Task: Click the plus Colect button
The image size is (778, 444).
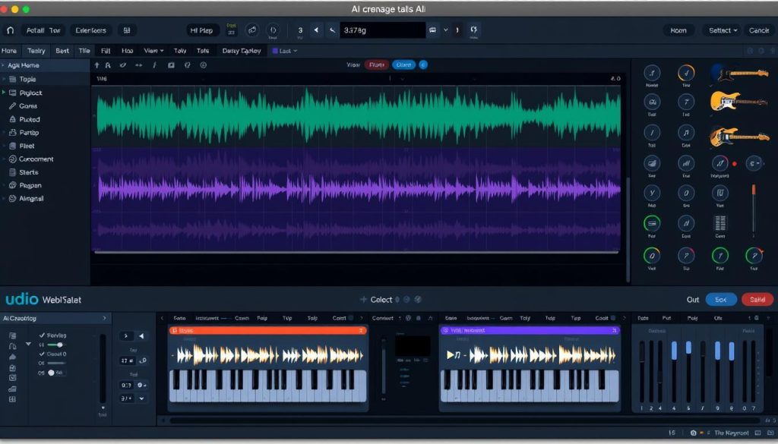Action: [x=376, y=299]
